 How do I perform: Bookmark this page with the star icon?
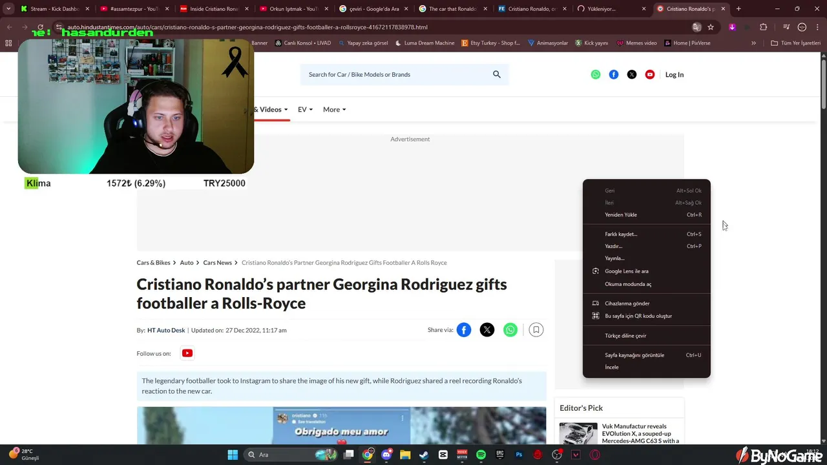[711, 27]
